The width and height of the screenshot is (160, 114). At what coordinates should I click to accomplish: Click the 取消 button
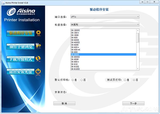coord(64,103)
